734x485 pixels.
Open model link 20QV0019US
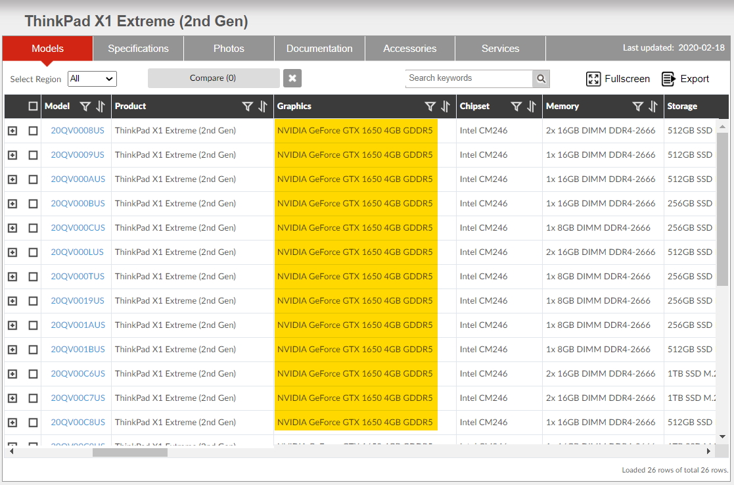78,301
